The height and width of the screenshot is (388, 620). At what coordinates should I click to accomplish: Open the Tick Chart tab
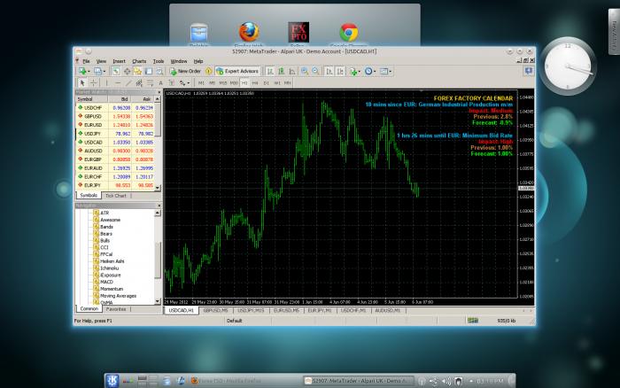pos(116,196)
